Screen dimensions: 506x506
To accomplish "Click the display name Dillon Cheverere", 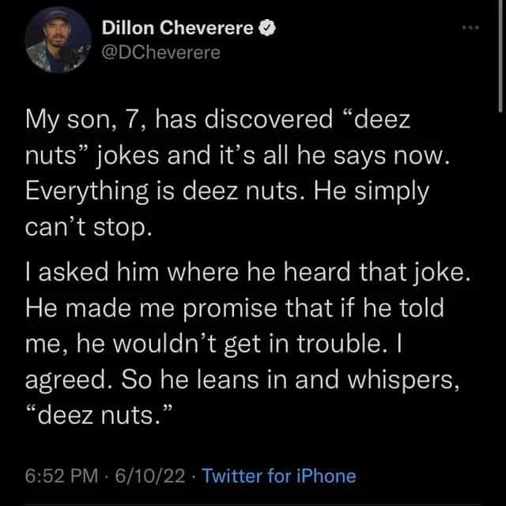I will [x=179, y=28].
